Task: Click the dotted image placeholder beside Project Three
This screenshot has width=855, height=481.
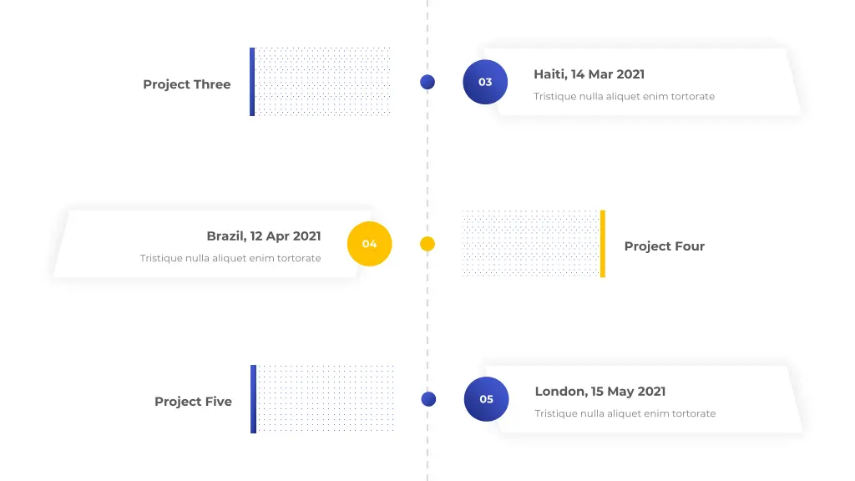Action: [323, 82]
